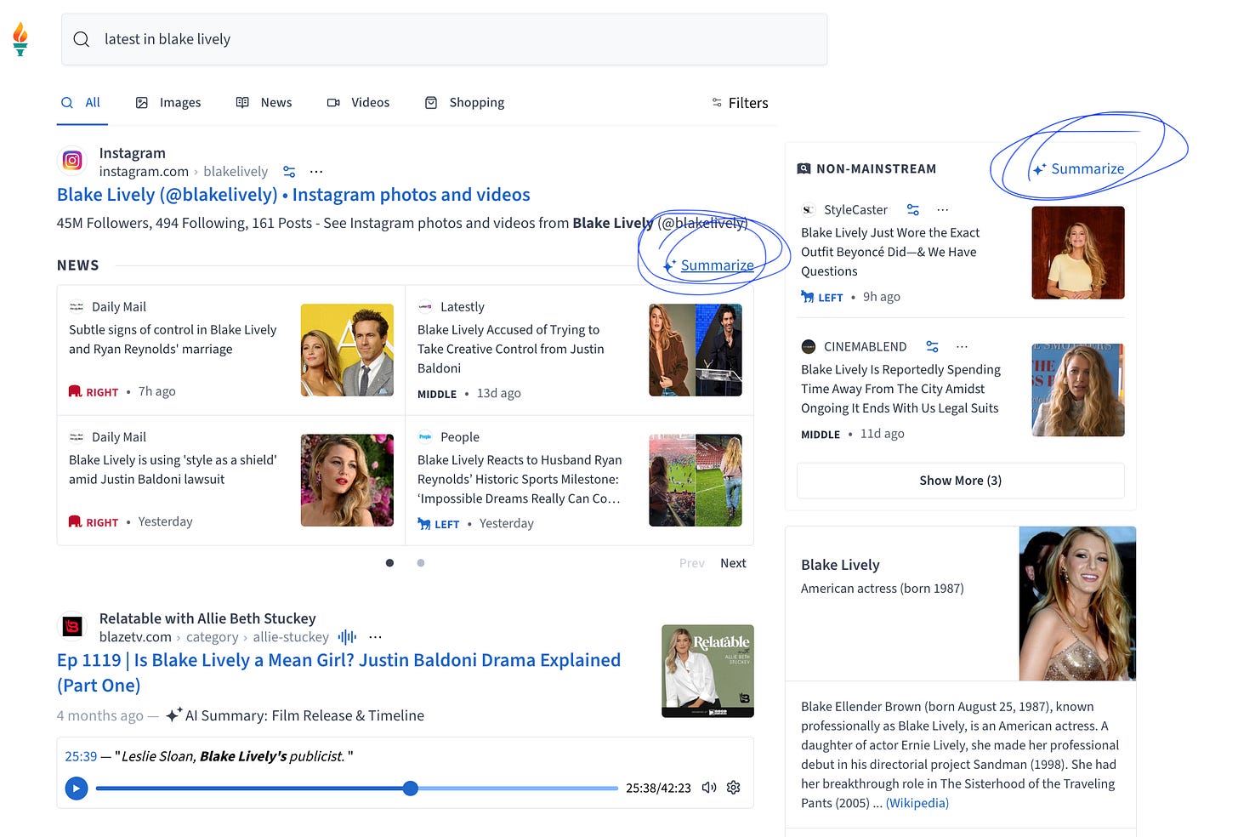The image size is (1238, 837).
Task: Click the 'Relatable with Allie Beth Stuckey' title
Action: click(x=207, y=618)
